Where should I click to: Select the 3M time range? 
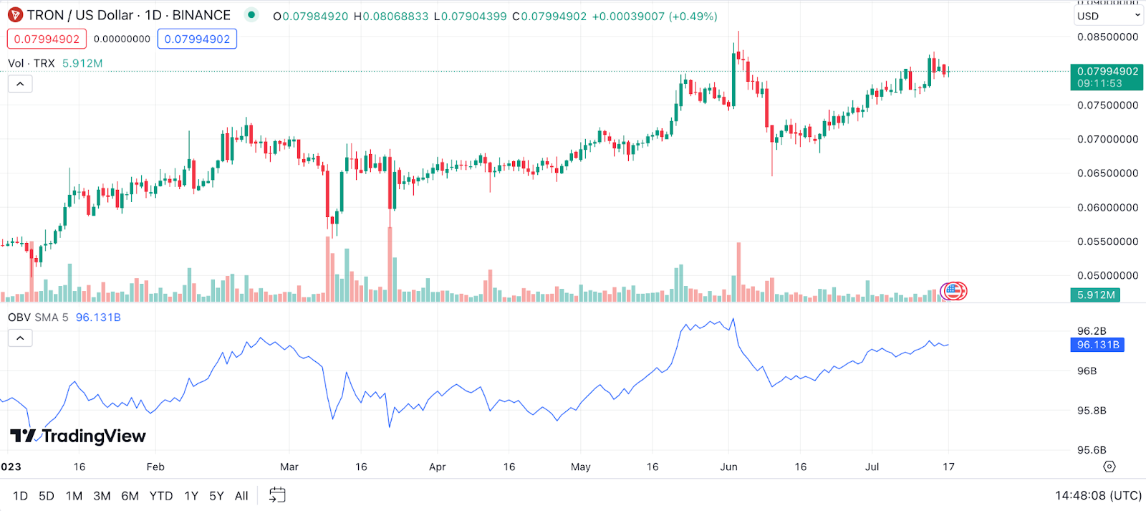tap(102, 496)
